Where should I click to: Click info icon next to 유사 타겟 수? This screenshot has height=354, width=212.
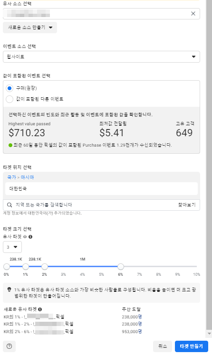[x=30, y=237]
